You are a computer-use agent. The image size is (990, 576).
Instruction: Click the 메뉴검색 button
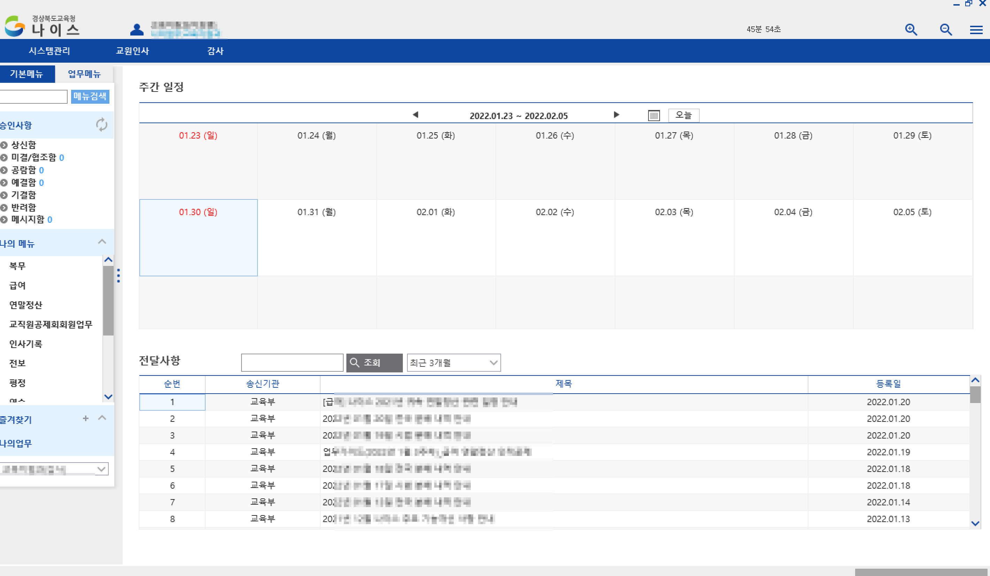pyautogui.click(x=90, y=96)
